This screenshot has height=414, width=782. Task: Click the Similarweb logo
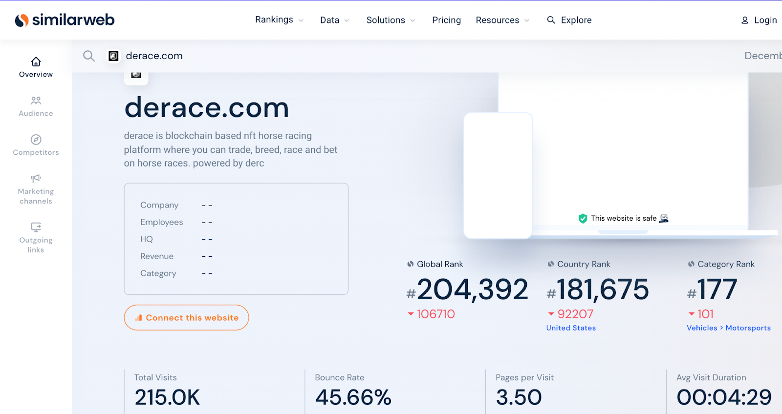point(65,20)
